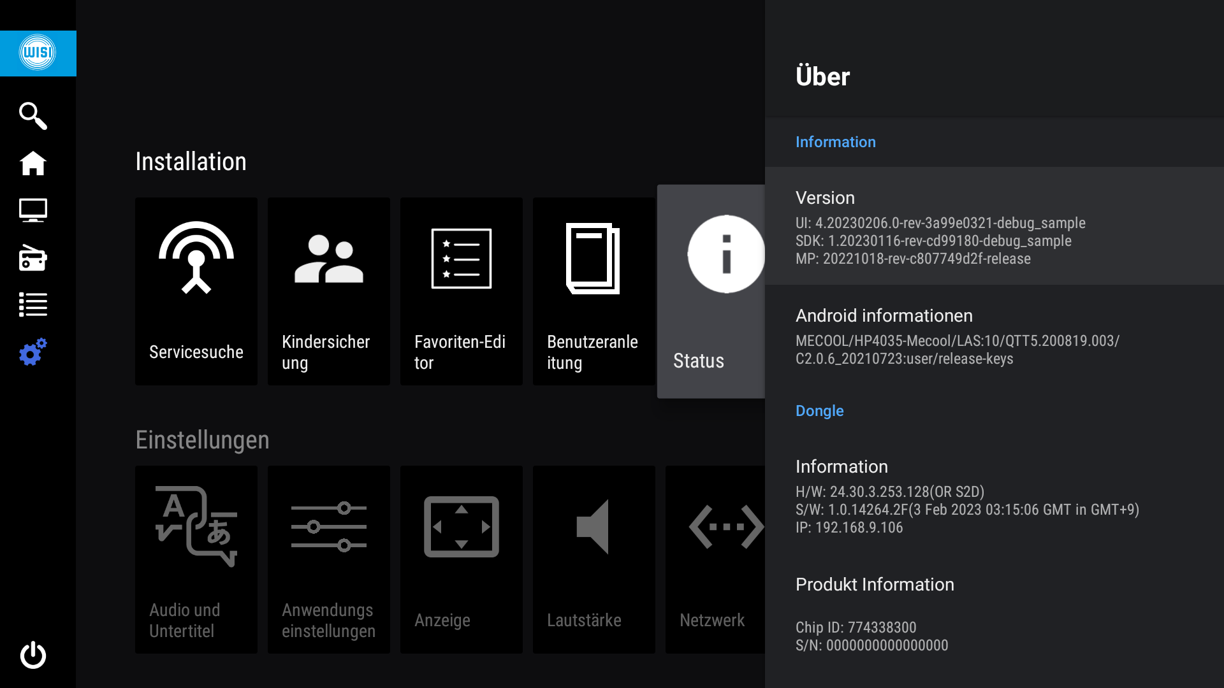Open the TV screen icon in sidebar

pyautogui.click(x=33, y=210)
